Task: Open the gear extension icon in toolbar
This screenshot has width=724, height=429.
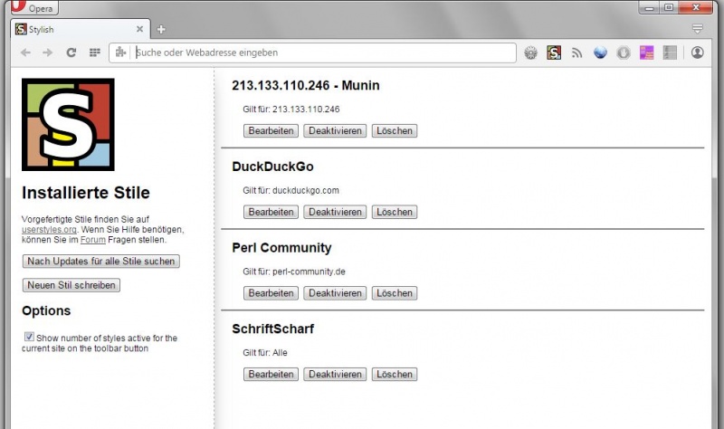Action: click(531, 52)
